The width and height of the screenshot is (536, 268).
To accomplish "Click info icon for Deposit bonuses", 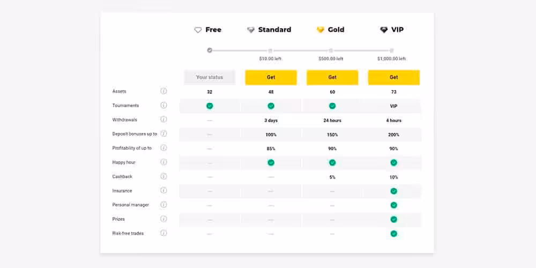I will pyautogui.click(x=163, y=133).
